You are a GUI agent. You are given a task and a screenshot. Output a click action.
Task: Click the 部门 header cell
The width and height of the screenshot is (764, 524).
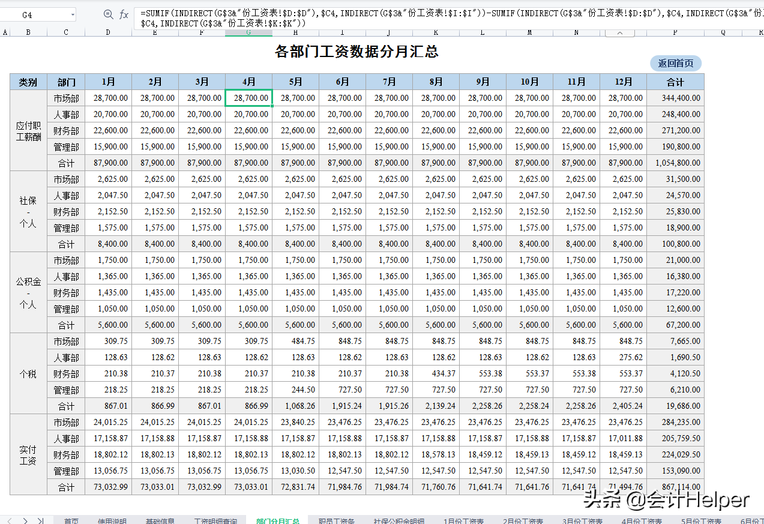pyautogui.click(x=66, y=82)
